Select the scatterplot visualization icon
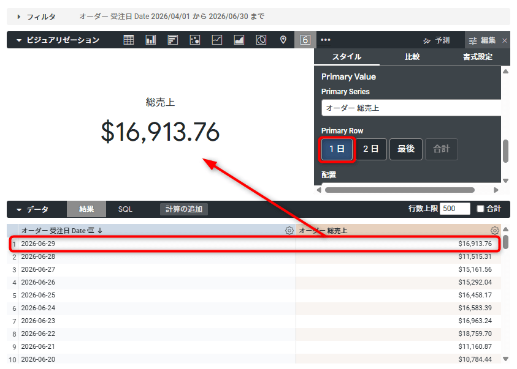The width and height of the screenshot is (517, 369). click(x=195, y=40)
